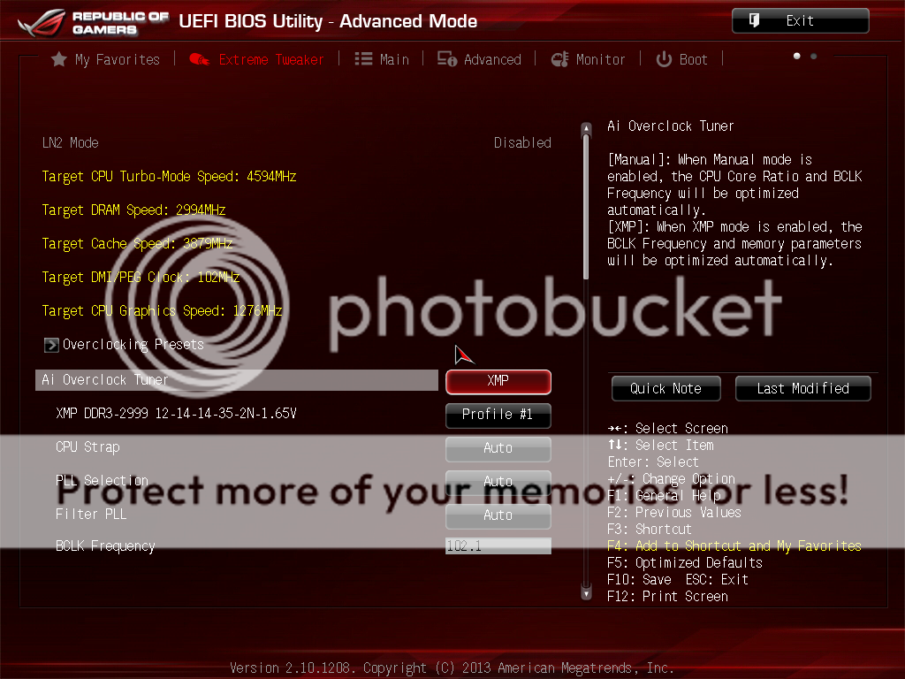Image resolution: width=905 pixels, height=679 pixels.
Task: Change the Filter PLL Auto option
Action: [498, 515]
